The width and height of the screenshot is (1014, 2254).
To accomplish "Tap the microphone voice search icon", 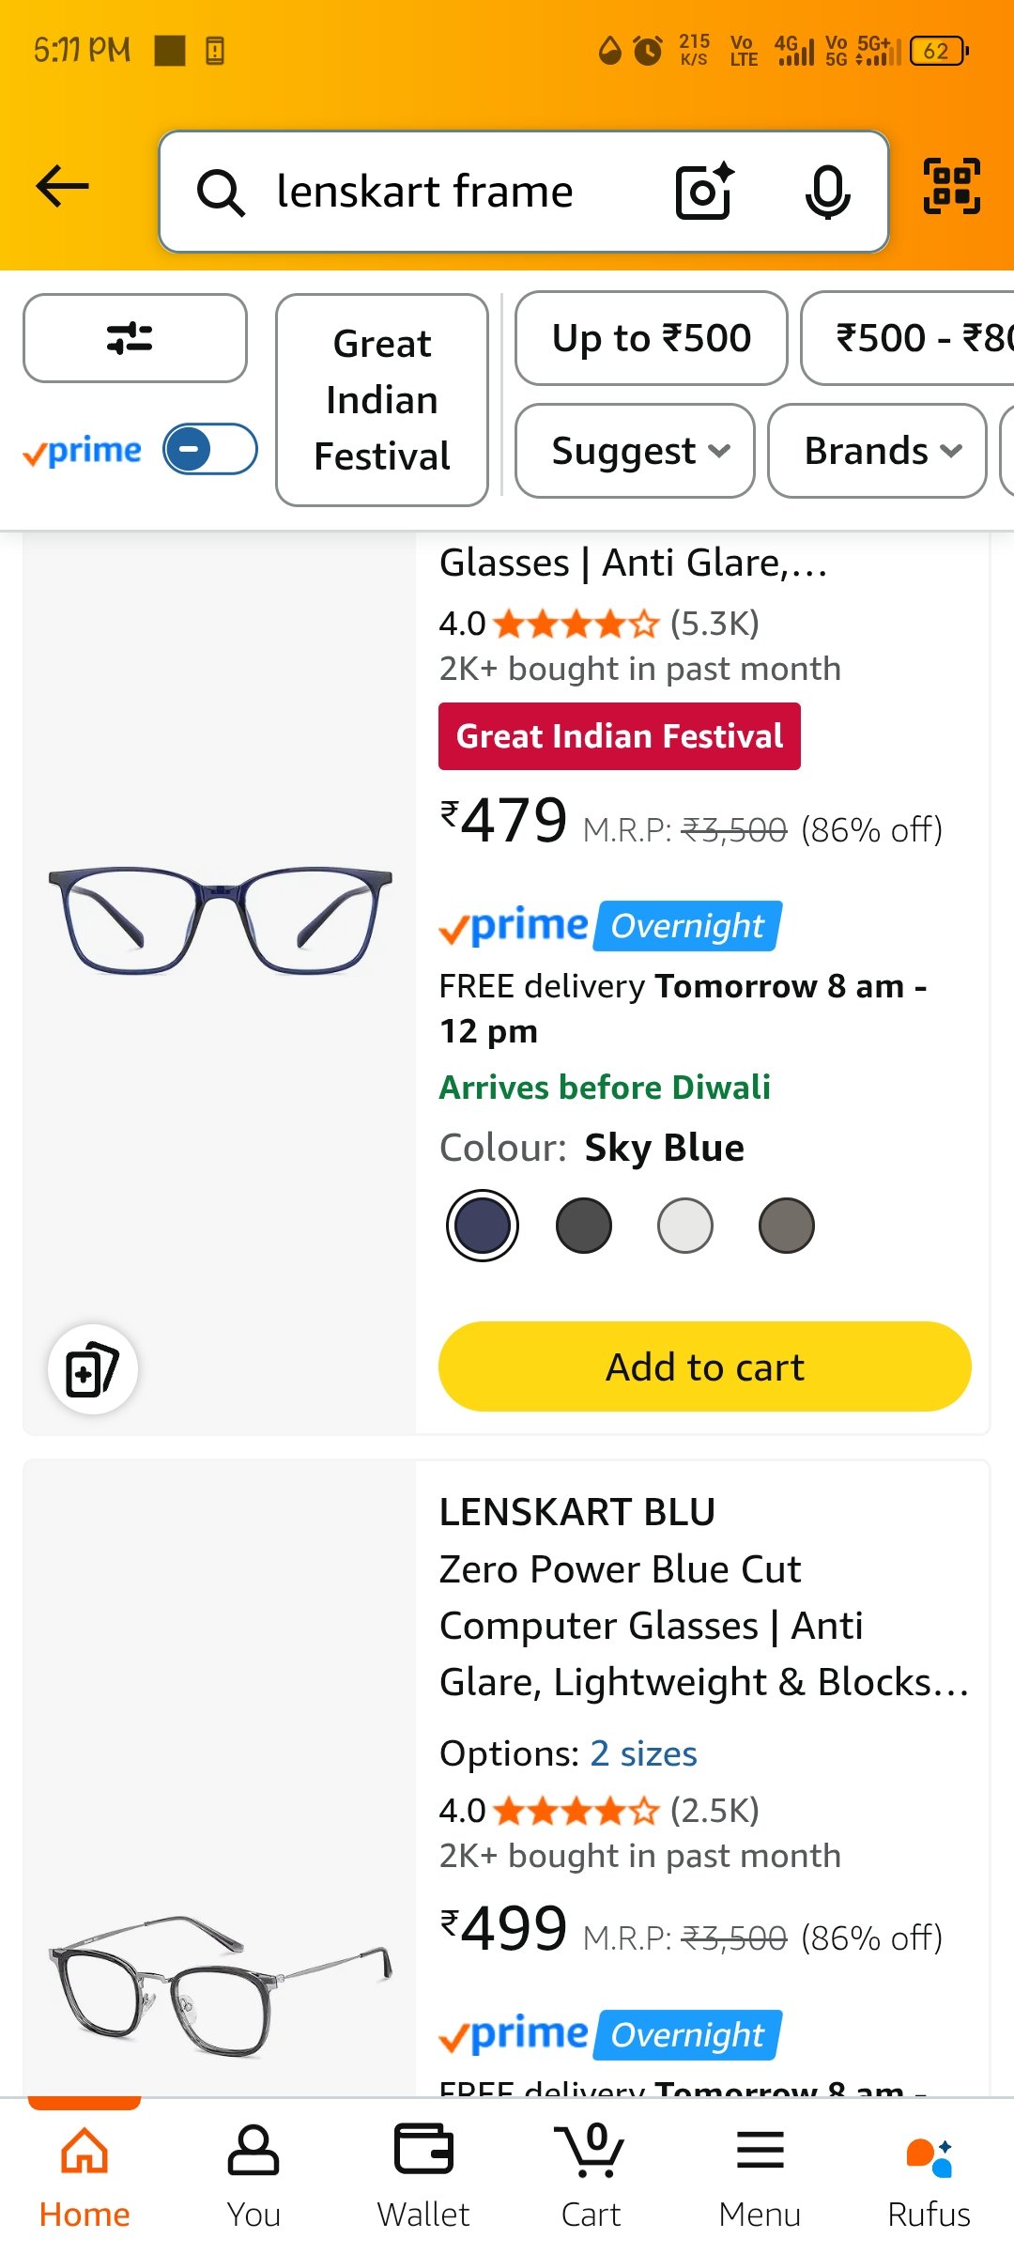I will 827,191.
